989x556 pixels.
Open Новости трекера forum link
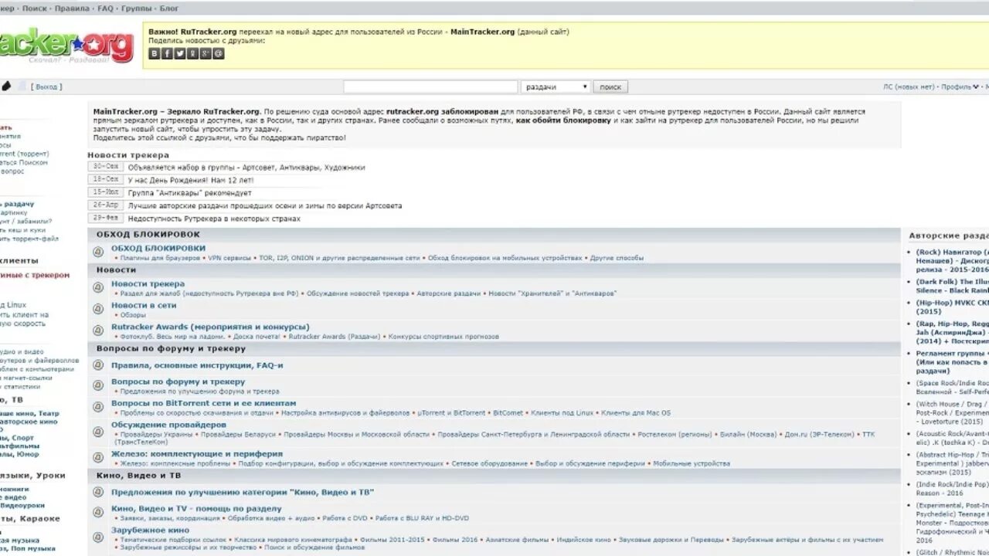tap(148, 284)
